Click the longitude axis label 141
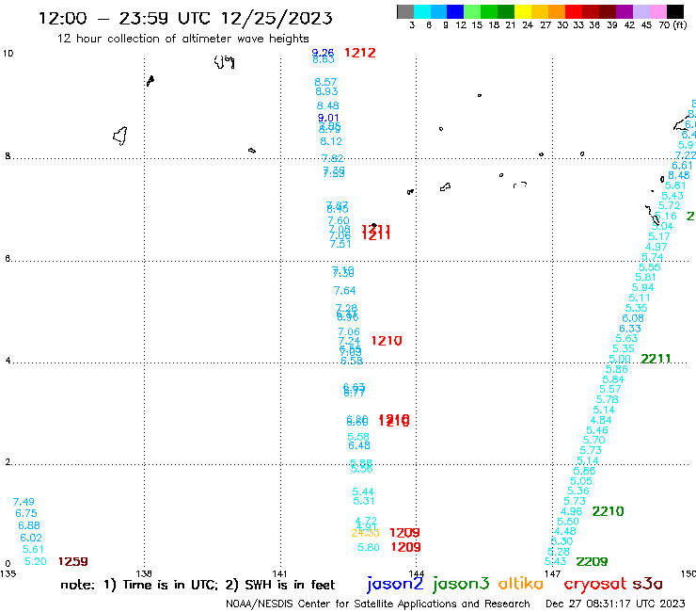 (279, 573)
